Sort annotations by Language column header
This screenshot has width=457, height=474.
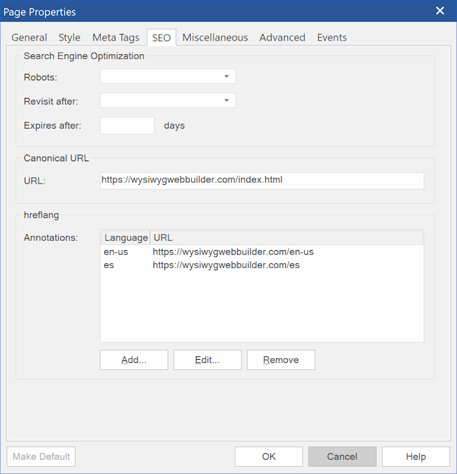[126, 238]
